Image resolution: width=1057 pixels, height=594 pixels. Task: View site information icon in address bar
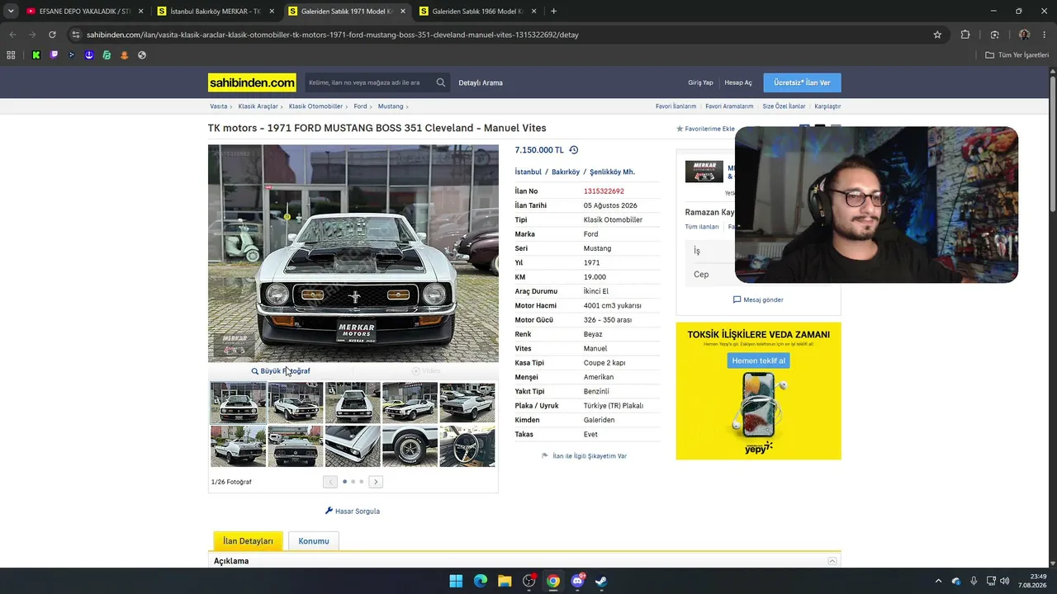click(x=76, y=35)
